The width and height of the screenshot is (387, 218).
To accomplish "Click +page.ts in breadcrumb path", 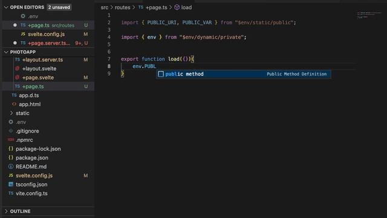I will [x=157, y=7].
